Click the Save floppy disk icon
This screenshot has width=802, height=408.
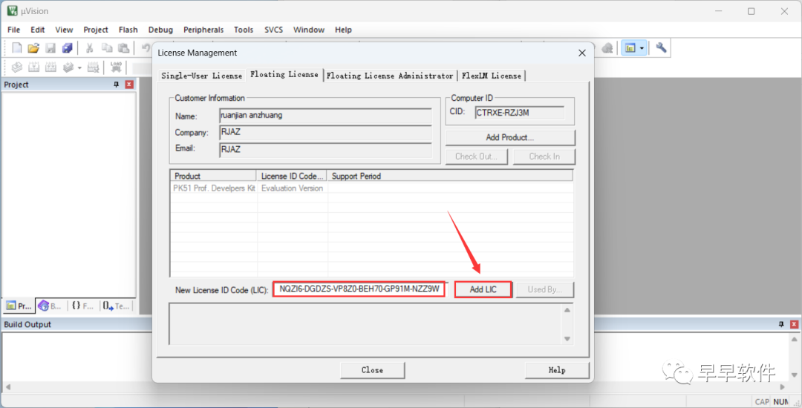[50, 48]
